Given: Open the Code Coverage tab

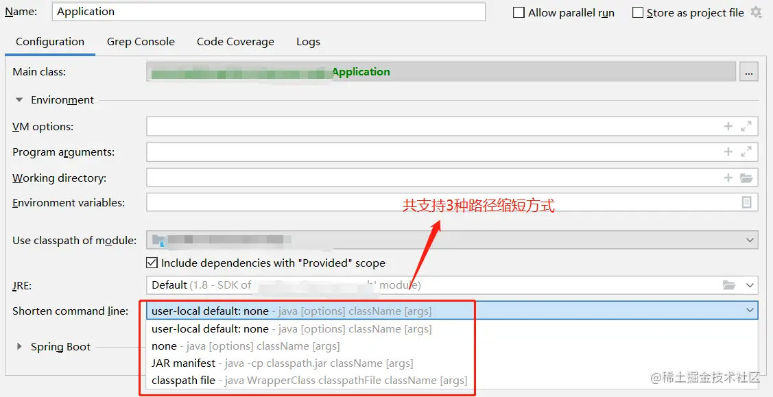Looking at the screenshot, I should click(x=235, y=42).
